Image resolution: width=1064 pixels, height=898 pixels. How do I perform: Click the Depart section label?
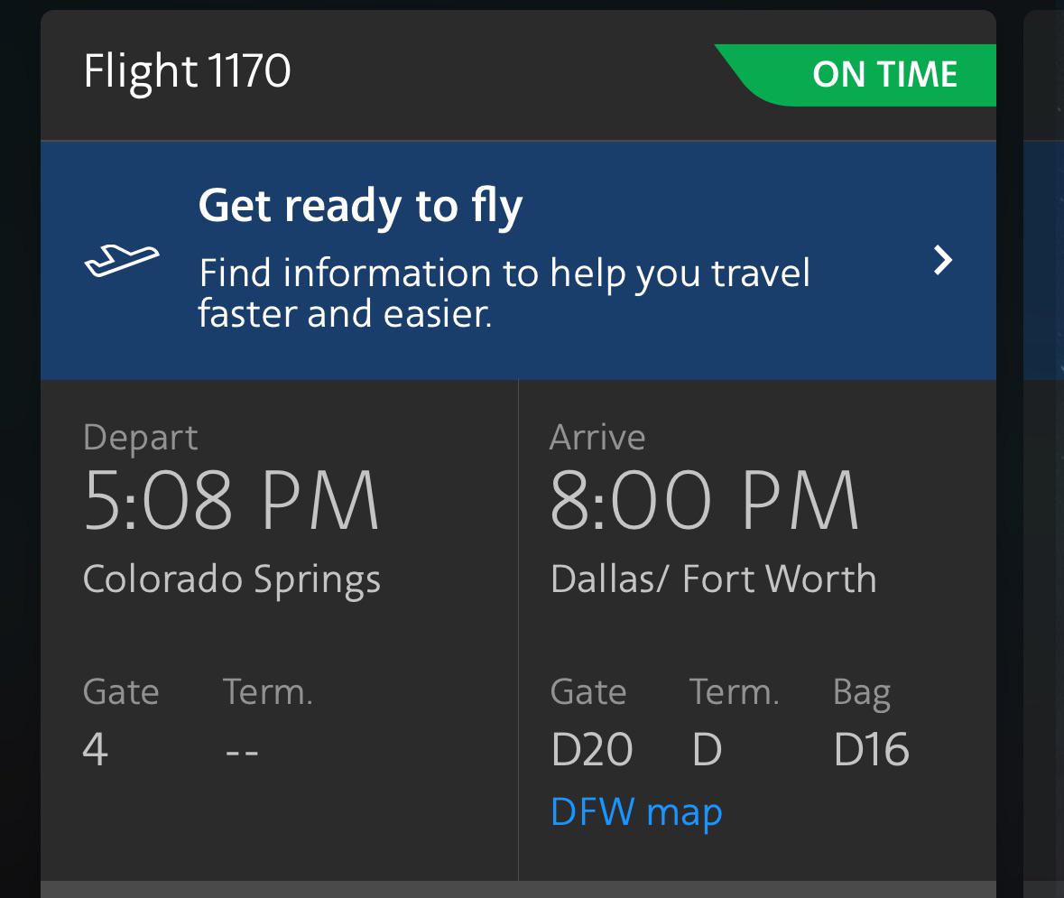pyautogui.click(x=140, y=437)
